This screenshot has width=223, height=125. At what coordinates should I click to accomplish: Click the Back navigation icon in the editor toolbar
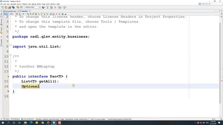click(x=20, y=14)
